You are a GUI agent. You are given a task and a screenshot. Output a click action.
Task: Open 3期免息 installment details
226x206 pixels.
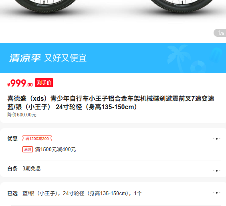(x=32, y=168)
